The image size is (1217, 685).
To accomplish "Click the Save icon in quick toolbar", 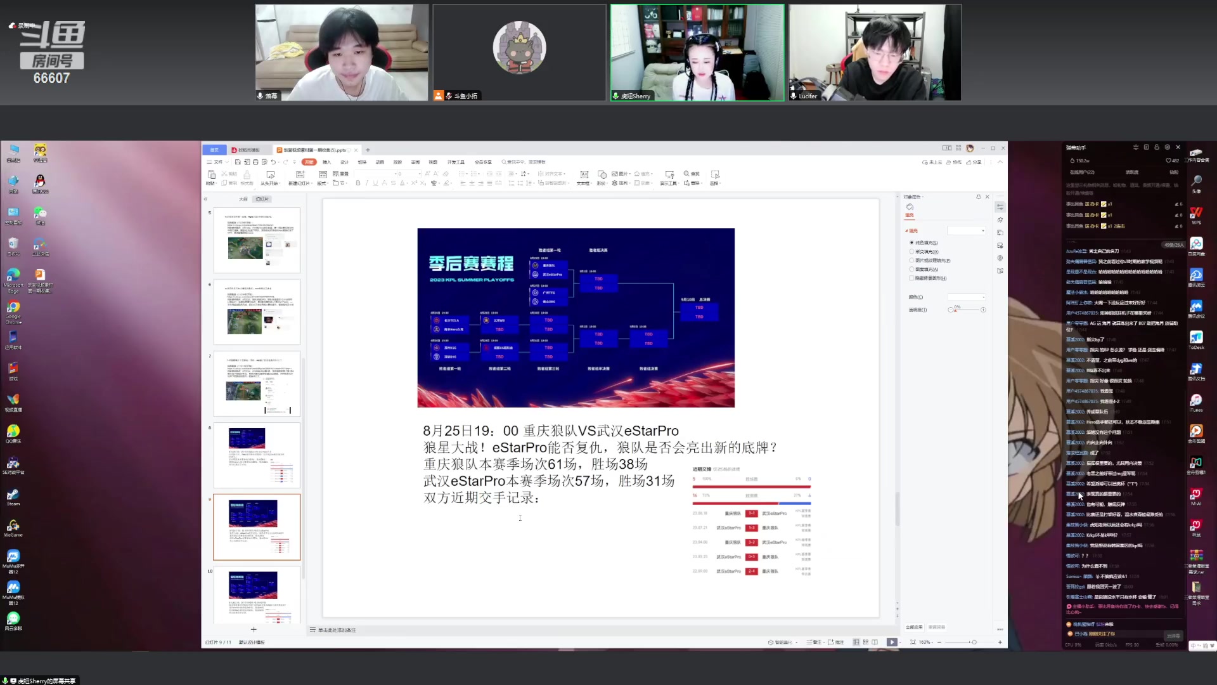I will (238, 162).
